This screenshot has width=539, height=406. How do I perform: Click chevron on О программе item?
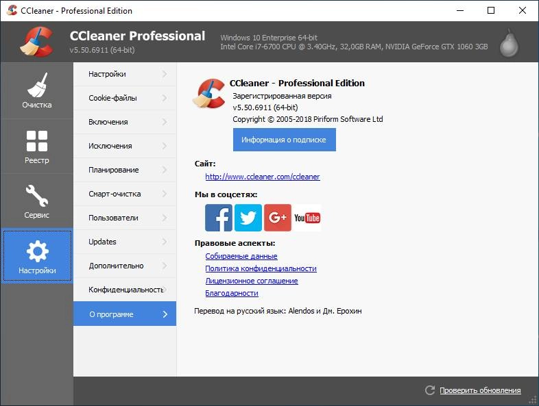point(165,314)
